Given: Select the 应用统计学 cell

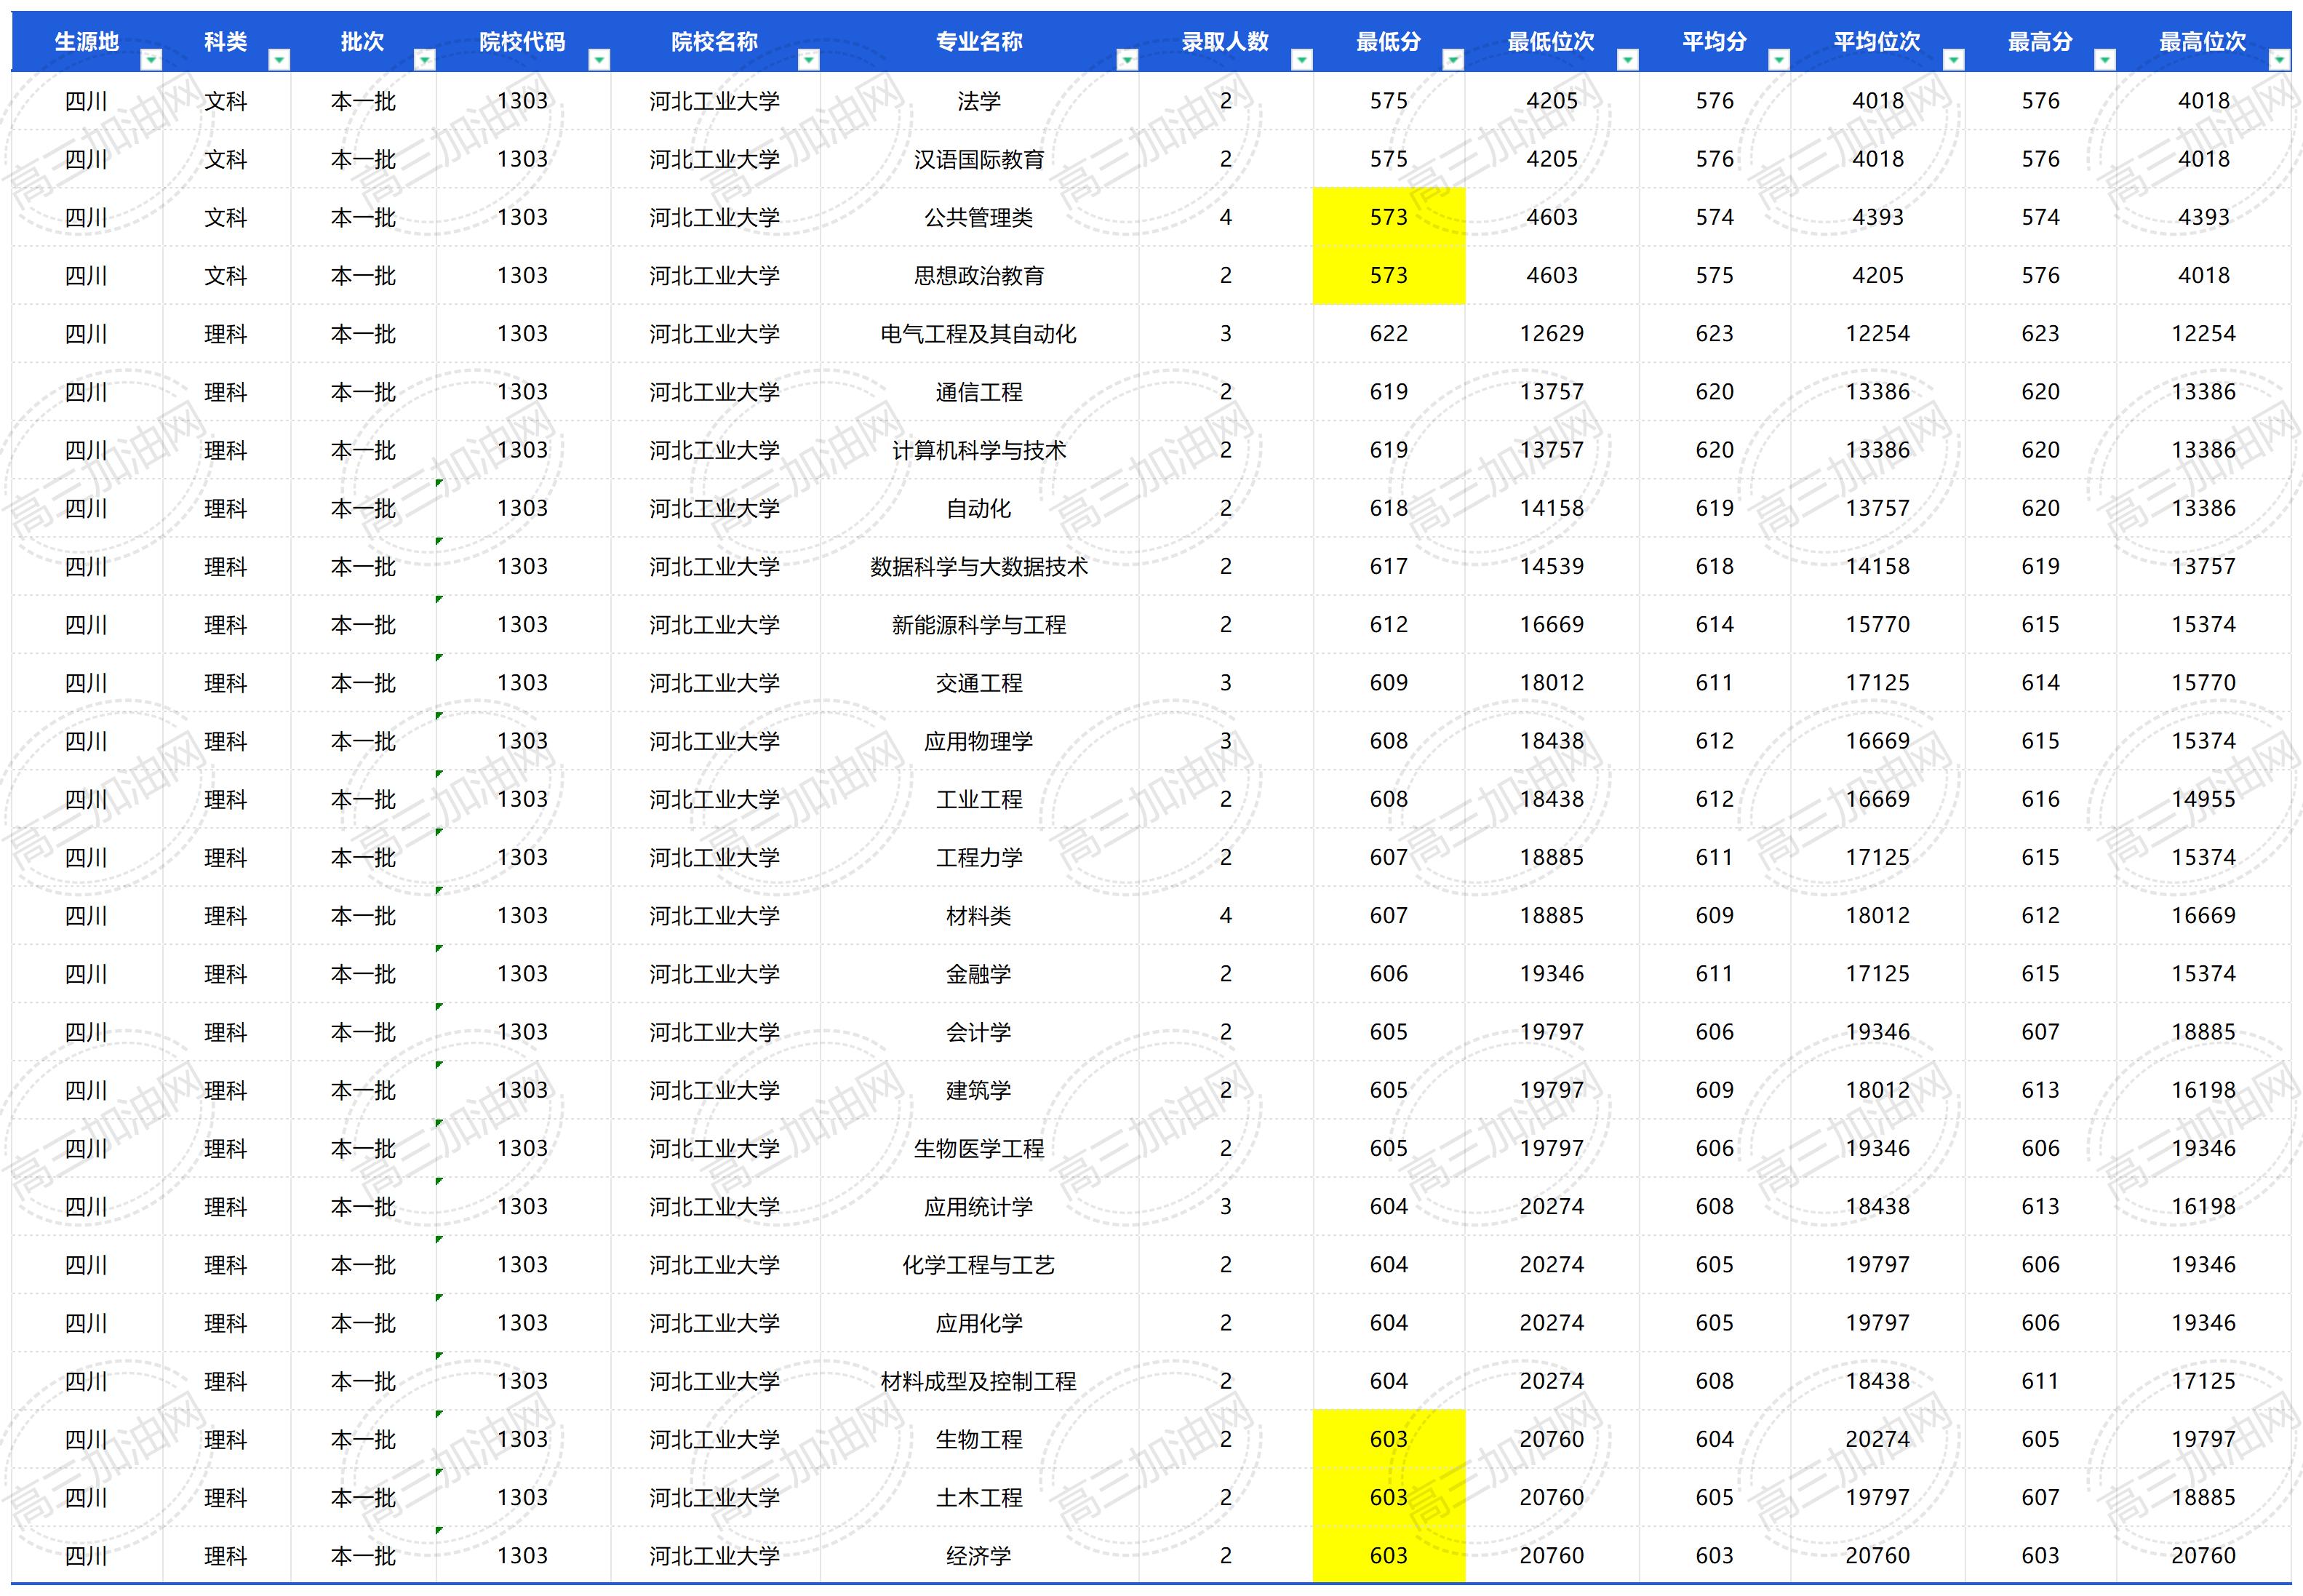Looking at the screenshot, I should click(979, 1206).
